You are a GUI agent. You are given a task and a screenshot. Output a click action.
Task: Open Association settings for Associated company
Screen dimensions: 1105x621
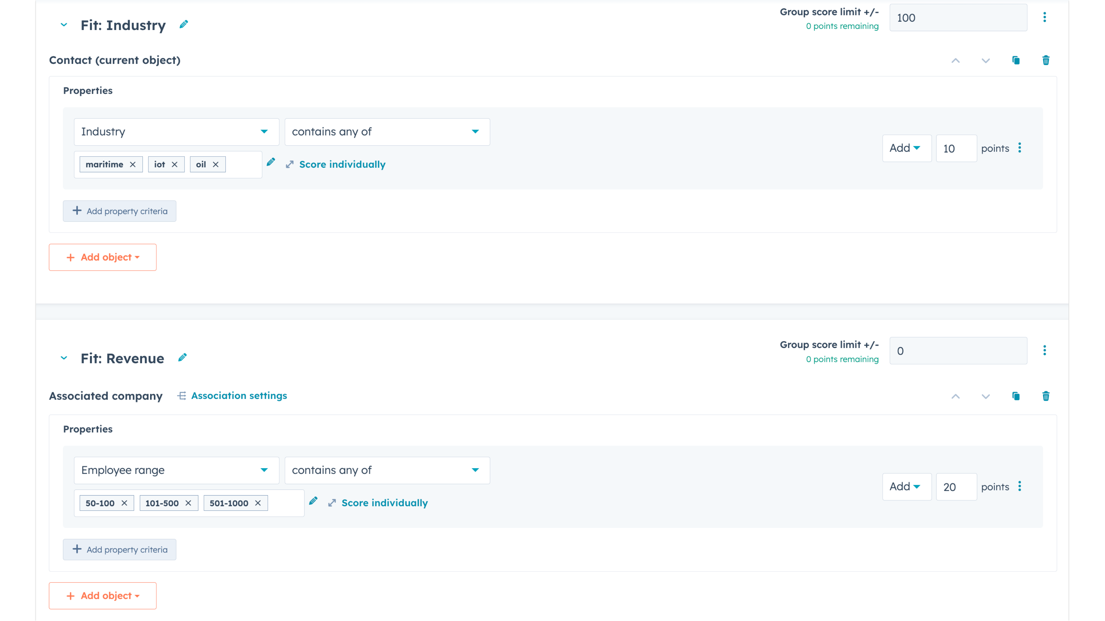pyautogui.click(x=238, y=395)
